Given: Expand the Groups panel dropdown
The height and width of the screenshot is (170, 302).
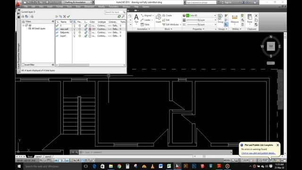Looking at the screenshot, I should click(x=223, y=29).
